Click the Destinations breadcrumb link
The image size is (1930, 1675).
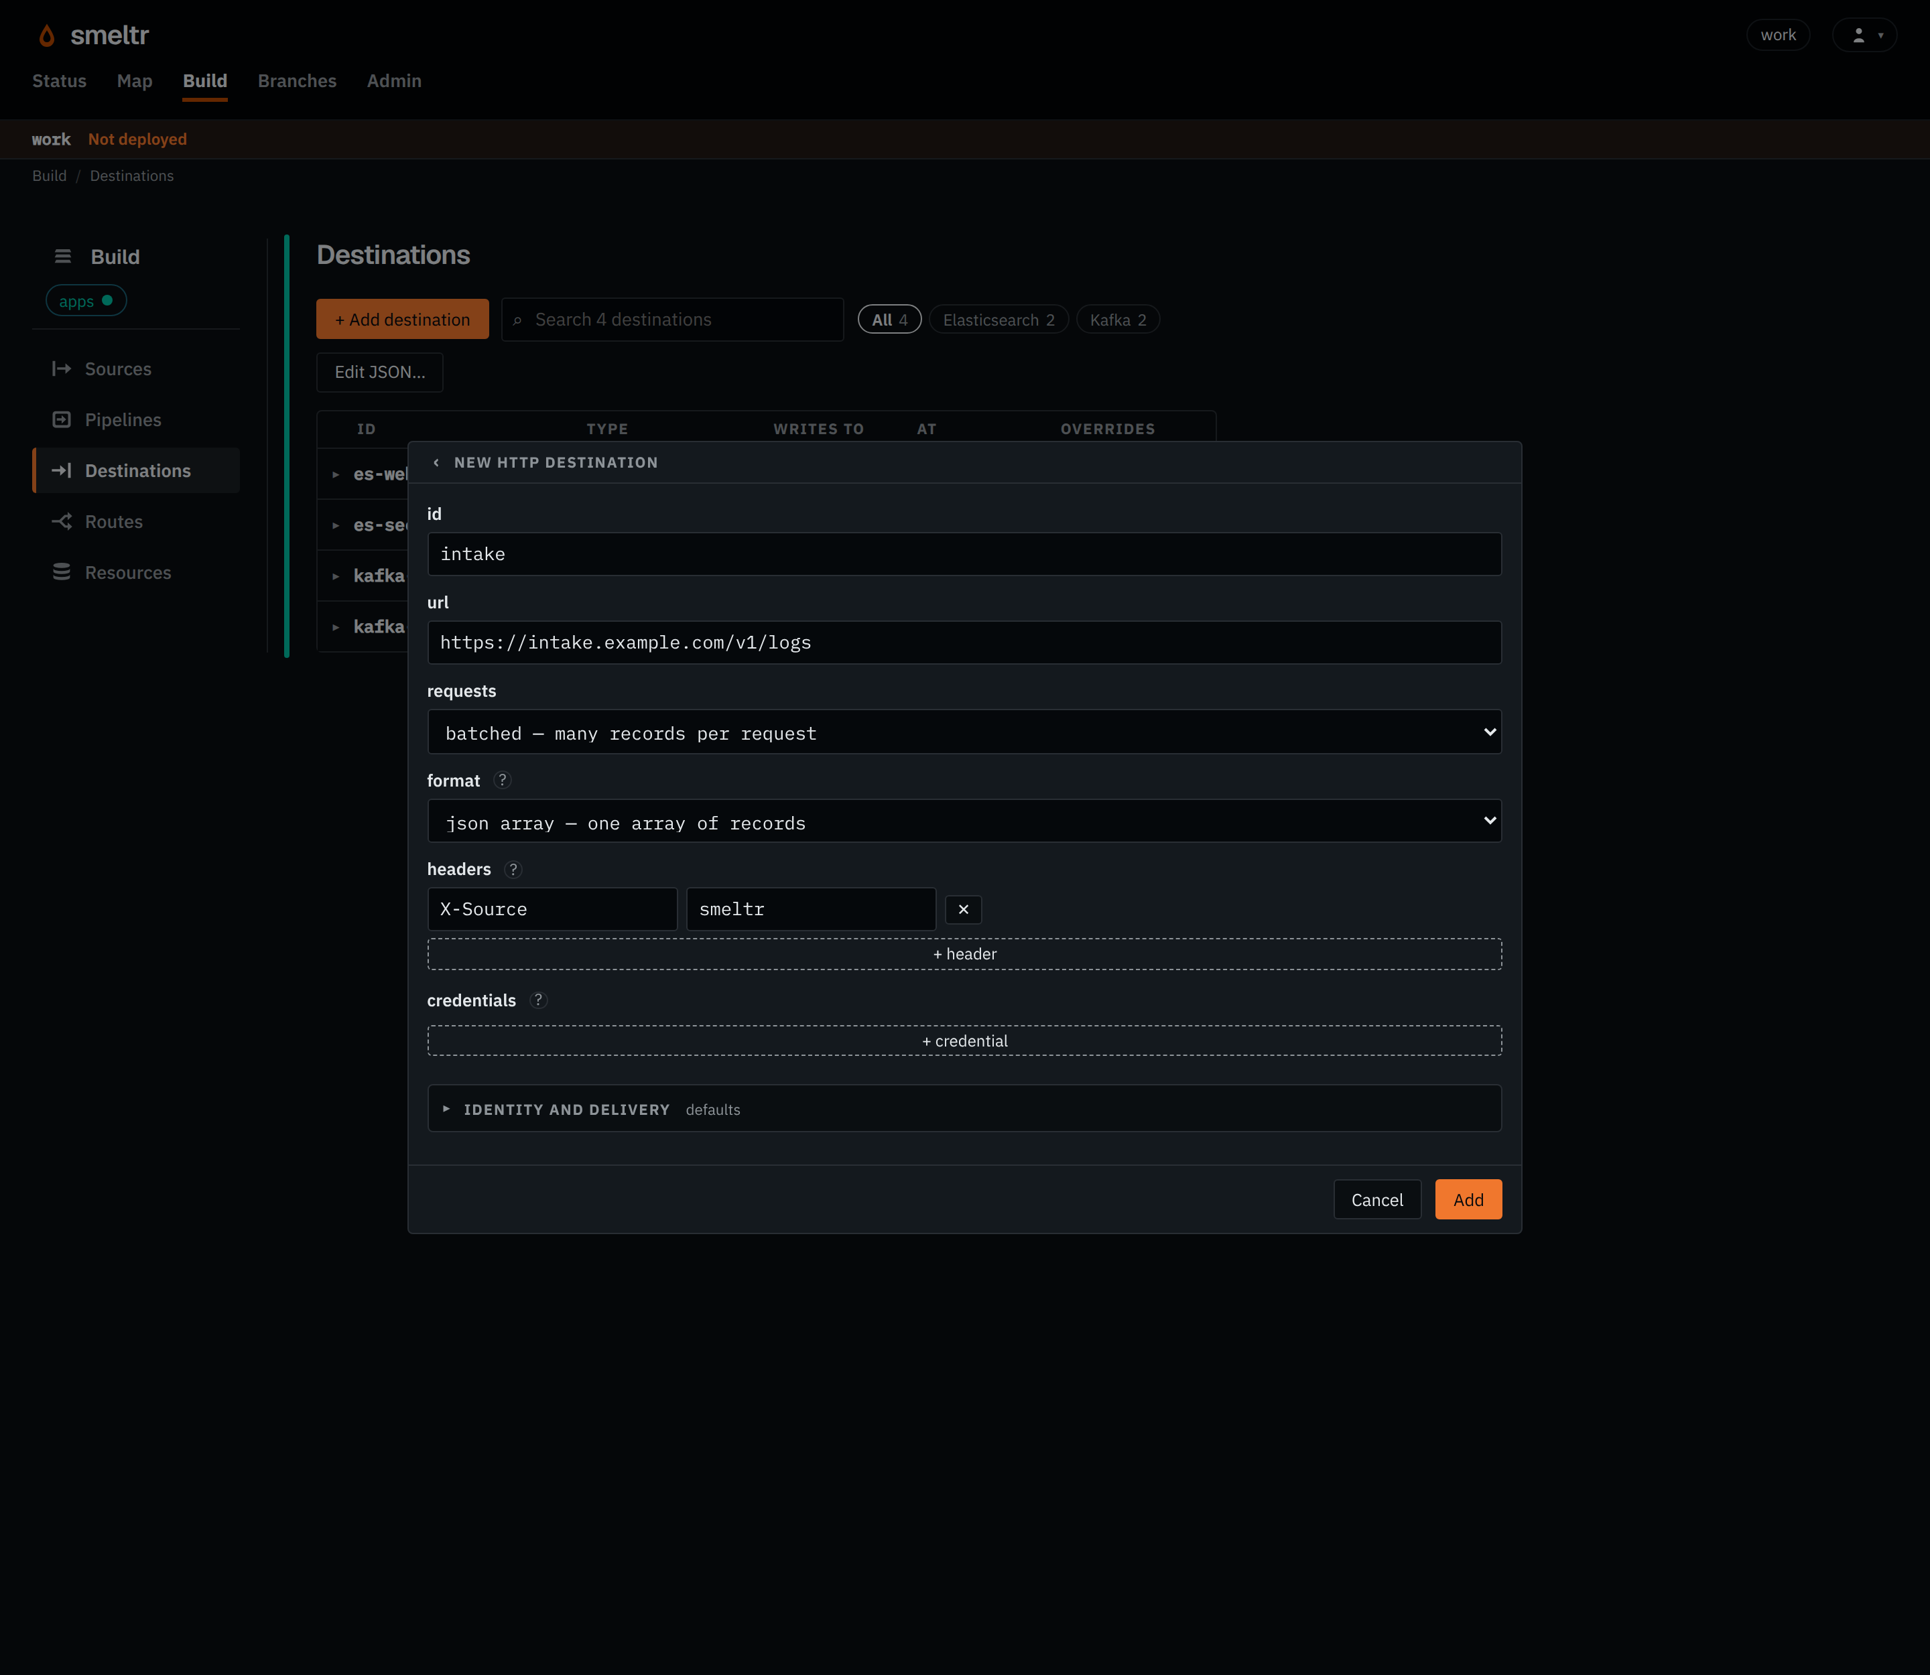(x=132, y=176)
